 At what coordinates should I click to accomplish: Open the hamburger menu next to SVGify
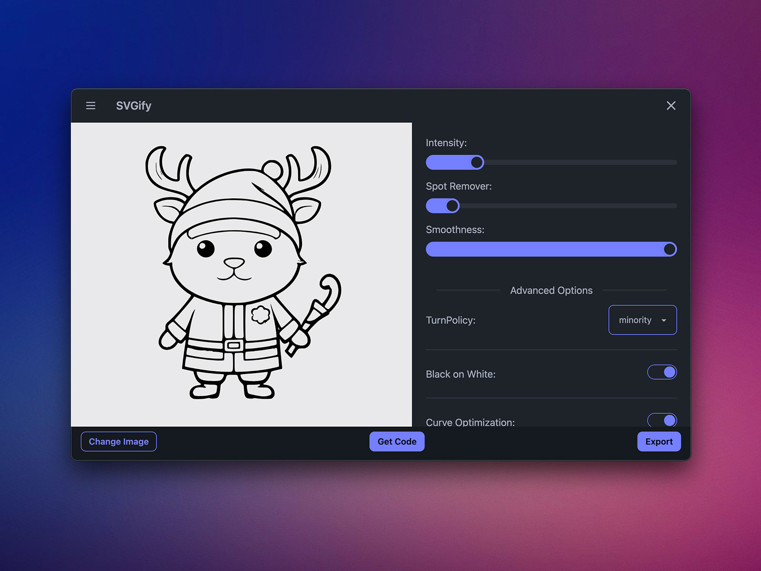[90, 106]
